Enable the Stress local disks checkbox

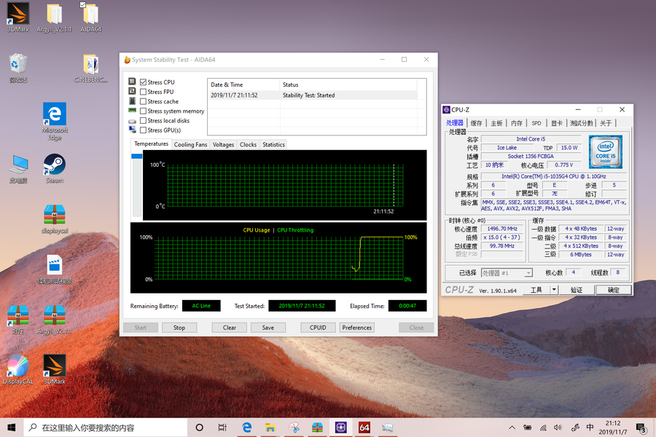click(143, 121)
